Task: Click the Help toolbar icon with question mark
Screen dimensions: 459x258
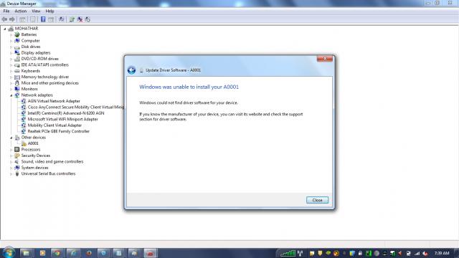Action: pos(43,19)
